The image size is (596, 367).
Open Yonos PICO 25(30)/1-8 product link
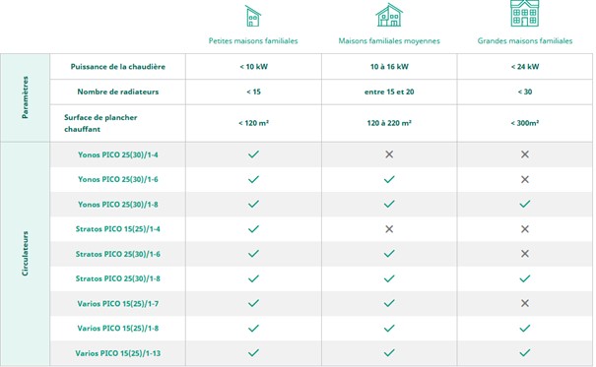[x=118, y=205]
